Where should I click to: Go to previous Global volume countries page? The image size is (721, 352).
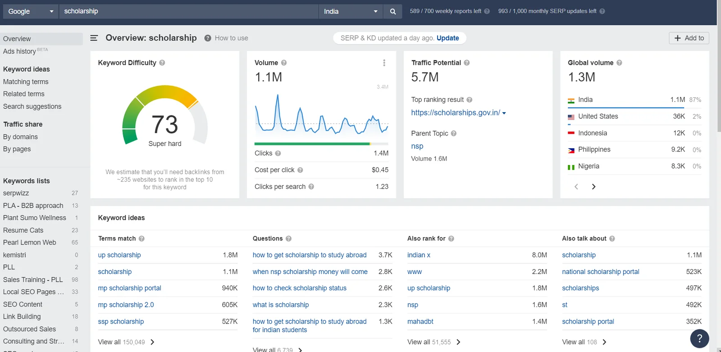(x=576, y=187)
